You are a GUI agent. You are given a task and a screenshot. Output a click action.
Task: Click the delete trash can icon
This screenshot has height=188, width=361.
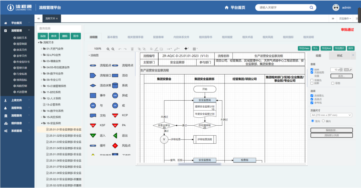[132, 49]
